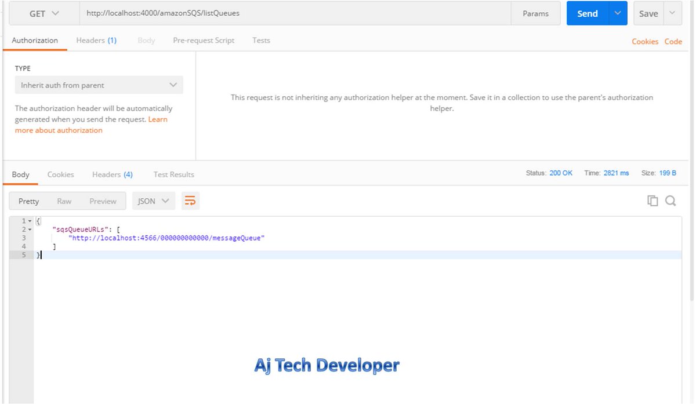Open the GET method dropdown
This screenshot has width=696, height=404.
click(44, 13)
